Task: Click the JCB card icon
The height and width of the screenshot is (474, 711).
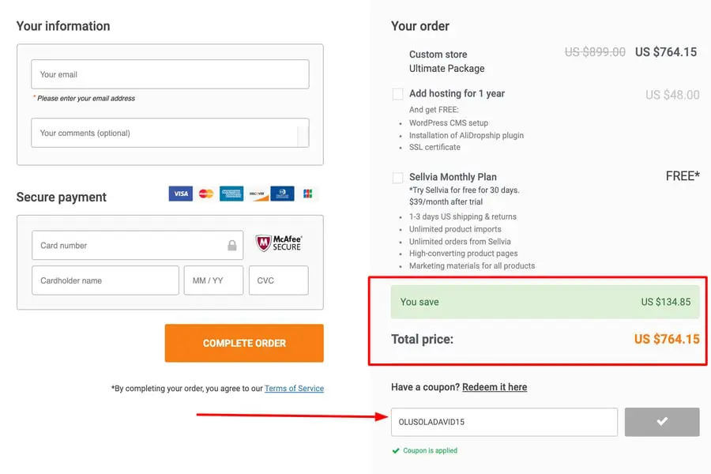Action: pos(307,194)
